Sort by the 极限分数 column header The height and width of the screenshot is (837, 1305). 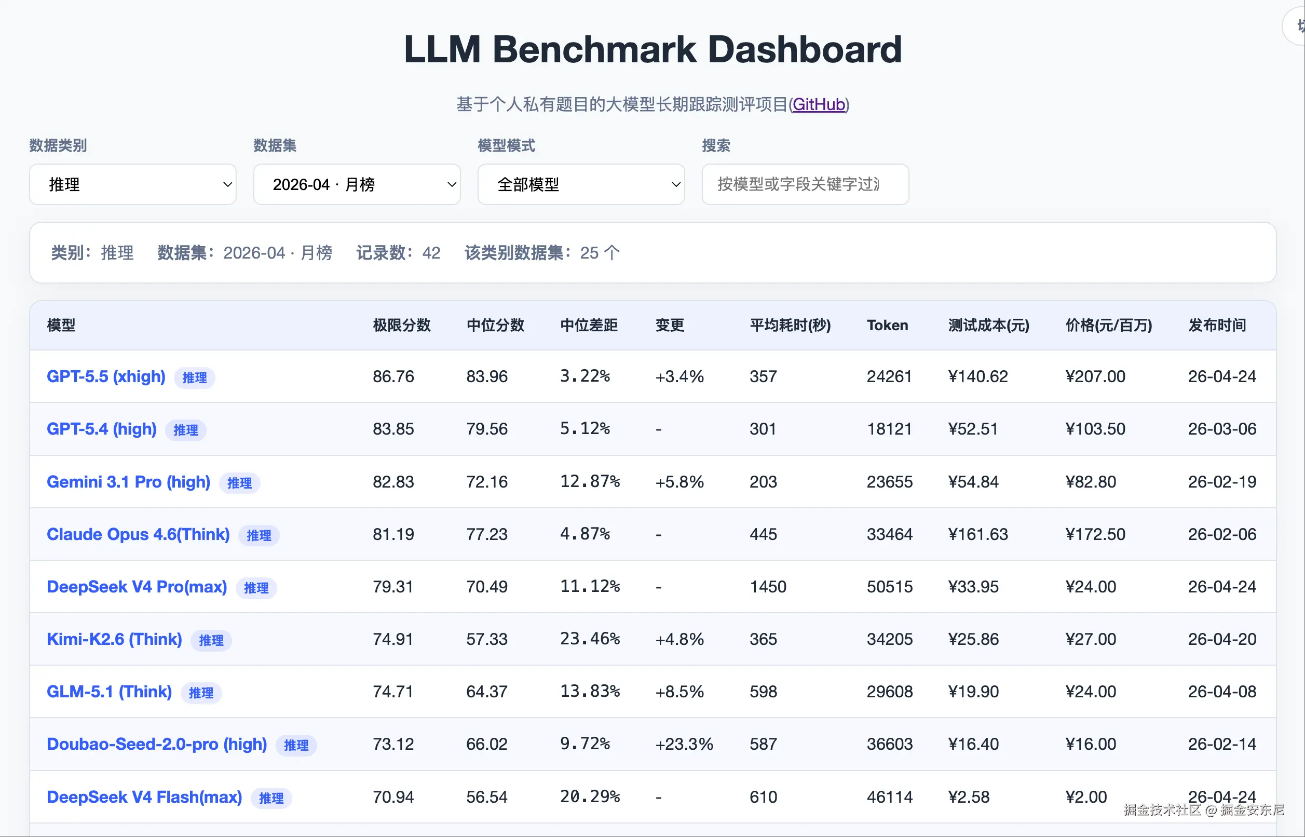401,325
